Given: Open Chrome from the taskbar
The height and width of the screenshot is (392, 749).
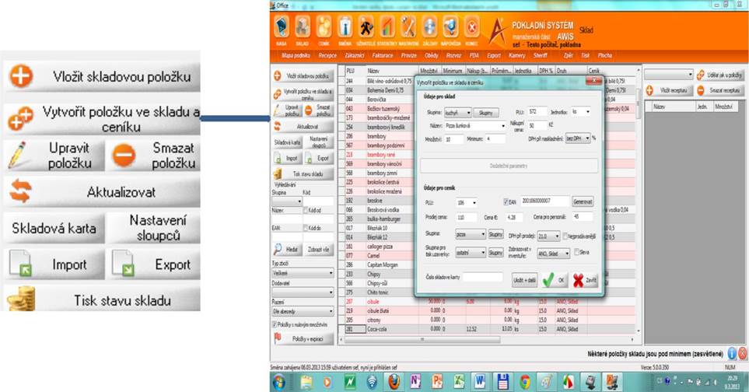Looking at the screenshot, I should pyautogui.click(x=525, y=383).
